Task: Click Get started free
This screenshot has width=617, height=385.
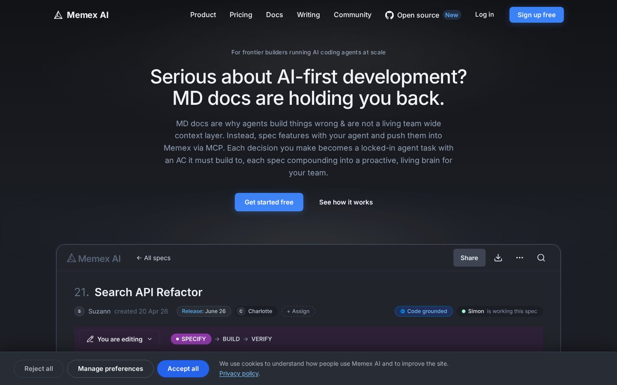Action: pyautogui.click(x=269, y=202)
